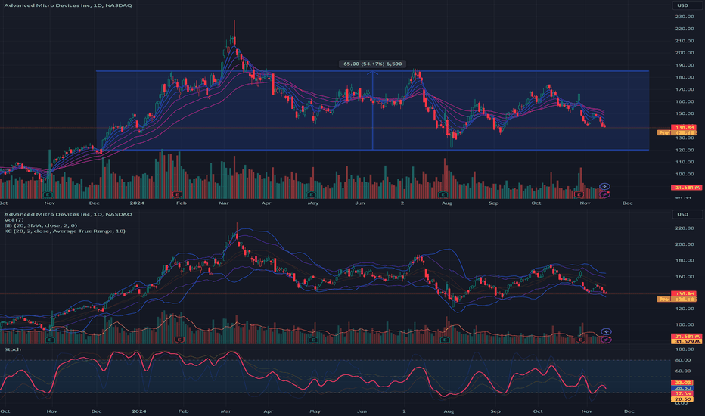Open earnings marker before Nov 2023 in upper chart
This screenshot has height=416, width=705.
48,194
